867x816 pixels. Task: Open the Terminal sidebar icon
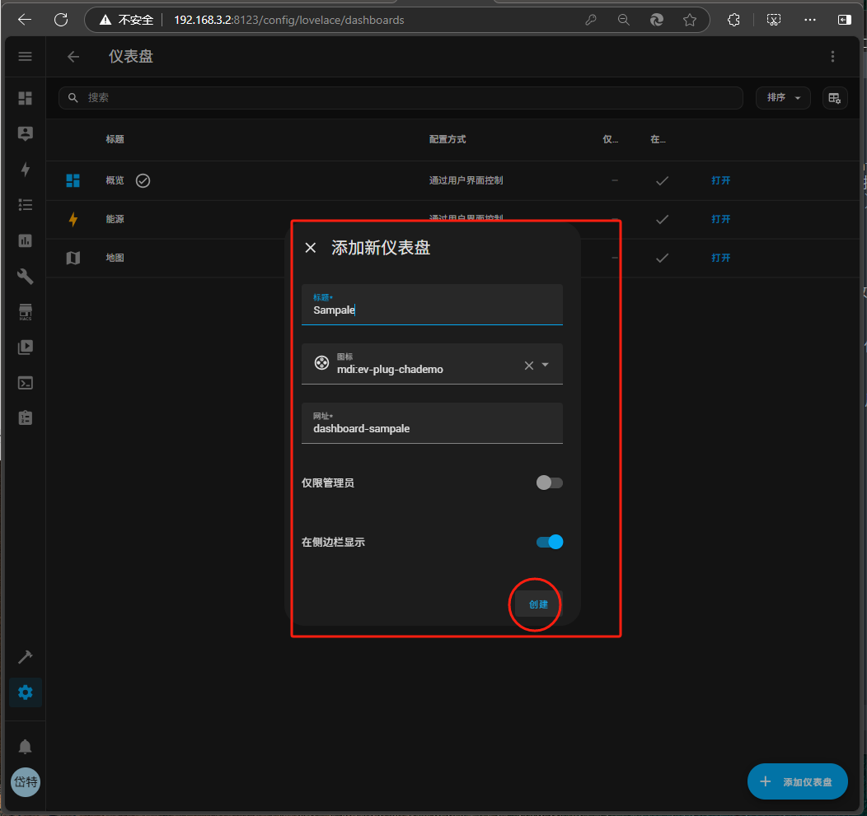pyautogui.click(x=25, y=383)
